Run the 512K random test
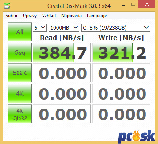Viewport: 158px width, 144px height. tap(20, 73)
